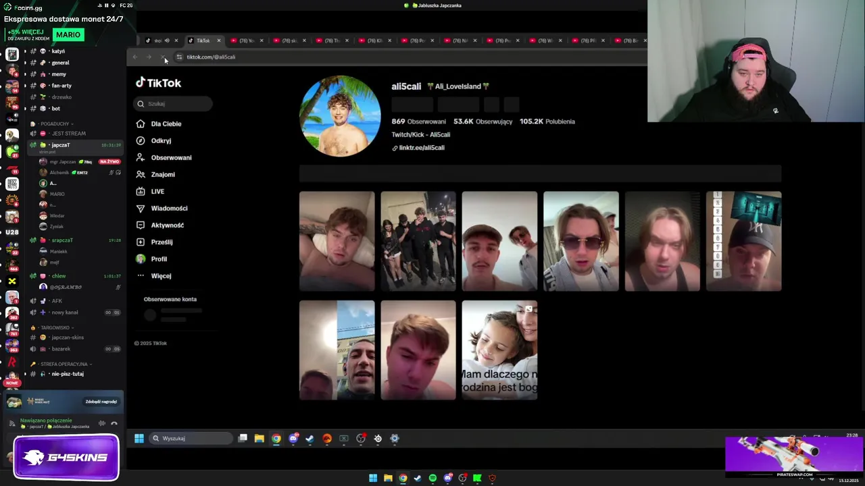Open Steam from the bottom taskbar
This screenshot has height=486, width=865.
point(418,479)
